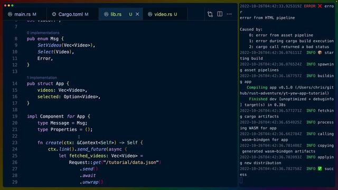Viewport: 338px width, 190px height.
Task: Open source control changes icon
Action: 210,14
